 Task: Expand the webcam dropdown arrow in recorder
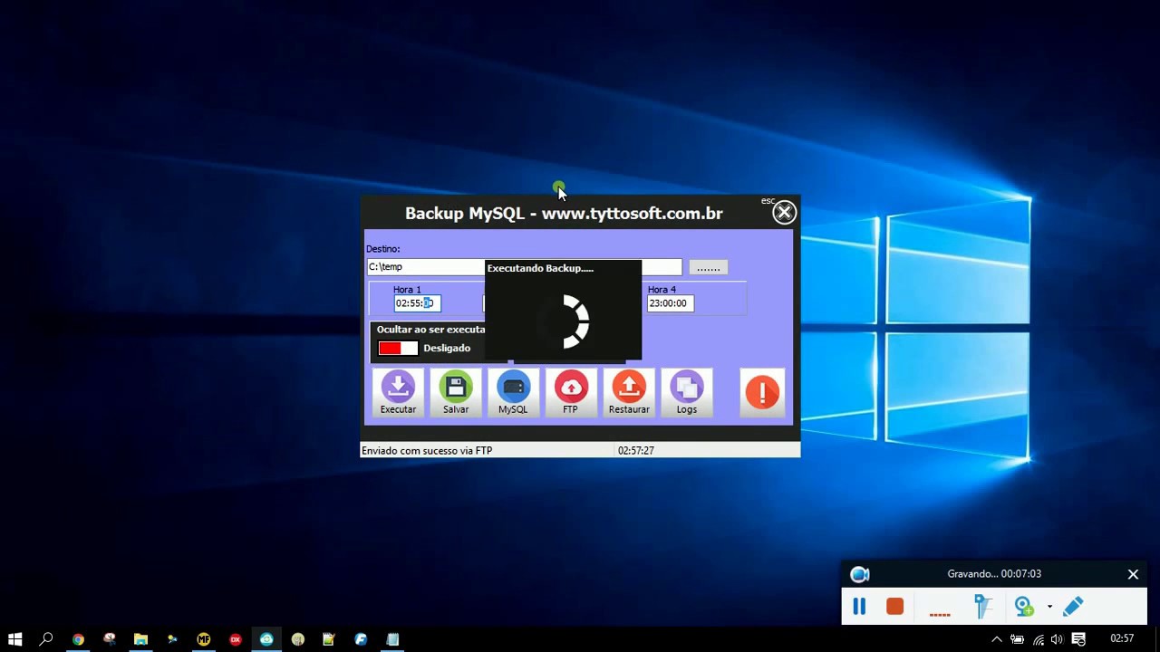tap(1049, 607)
